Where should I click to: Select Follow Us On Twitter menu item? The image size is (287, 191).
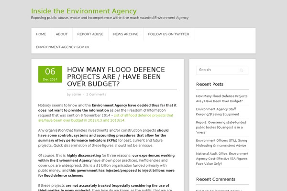coord(168,34)
